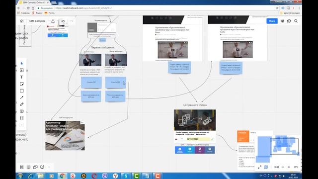The width and height of the screenshot is (318, 179).
Task: Open the Яндекс bookmark
Action: click(37, 13)
